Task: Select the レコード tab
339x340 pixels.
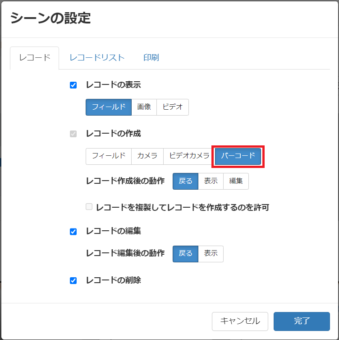Action: (34, 58)
